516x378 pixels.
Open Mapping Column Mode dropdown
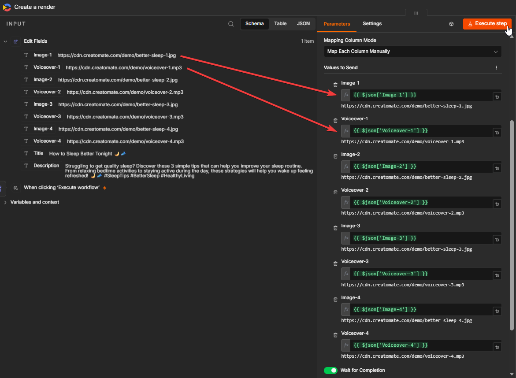[412, 51]
